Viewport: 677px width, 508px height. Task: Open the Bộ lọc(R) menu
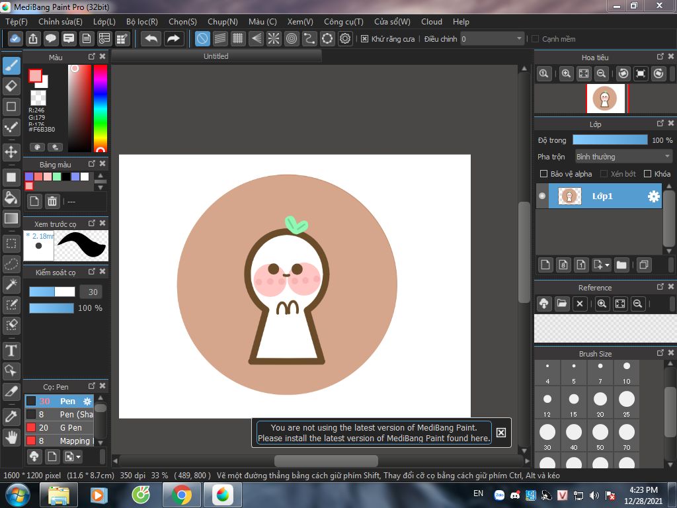(x=142, y=22)
